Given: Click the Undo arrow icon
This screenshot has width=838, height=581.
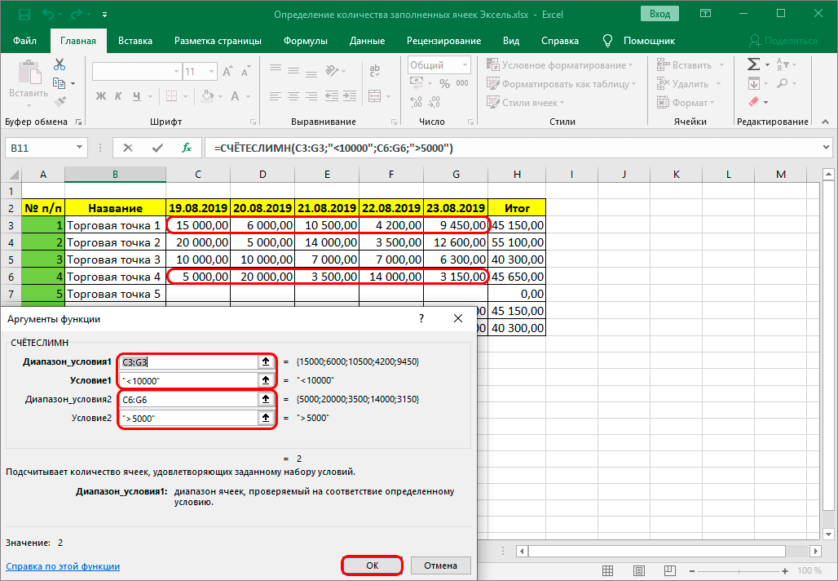Looking at the screenshot, I should click(x=48, y=15).
